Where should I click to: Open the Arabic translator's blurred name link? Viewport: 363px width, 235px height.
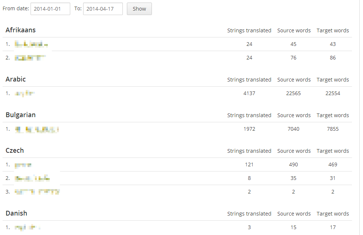coord(25,93)
